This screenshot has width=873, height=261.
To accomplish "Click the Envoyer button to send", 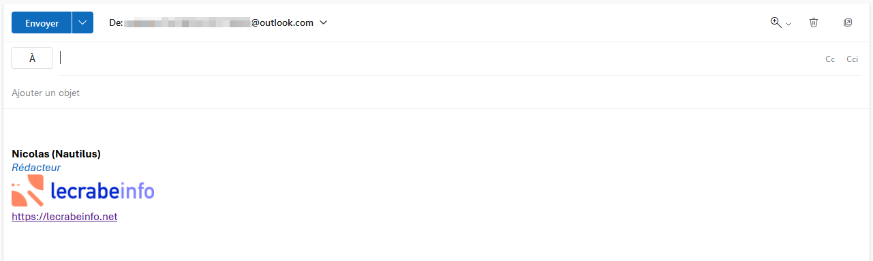I will click(x=42, y=22).
